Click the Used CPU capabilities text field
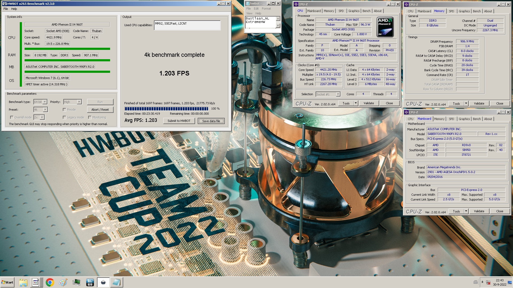This screenshot has height=288, width=513. (x=187, y=25)
